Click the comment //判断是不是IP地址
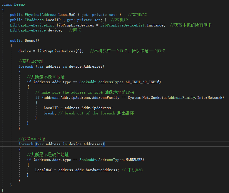This screenshot has width=229, height=193. 46,77
